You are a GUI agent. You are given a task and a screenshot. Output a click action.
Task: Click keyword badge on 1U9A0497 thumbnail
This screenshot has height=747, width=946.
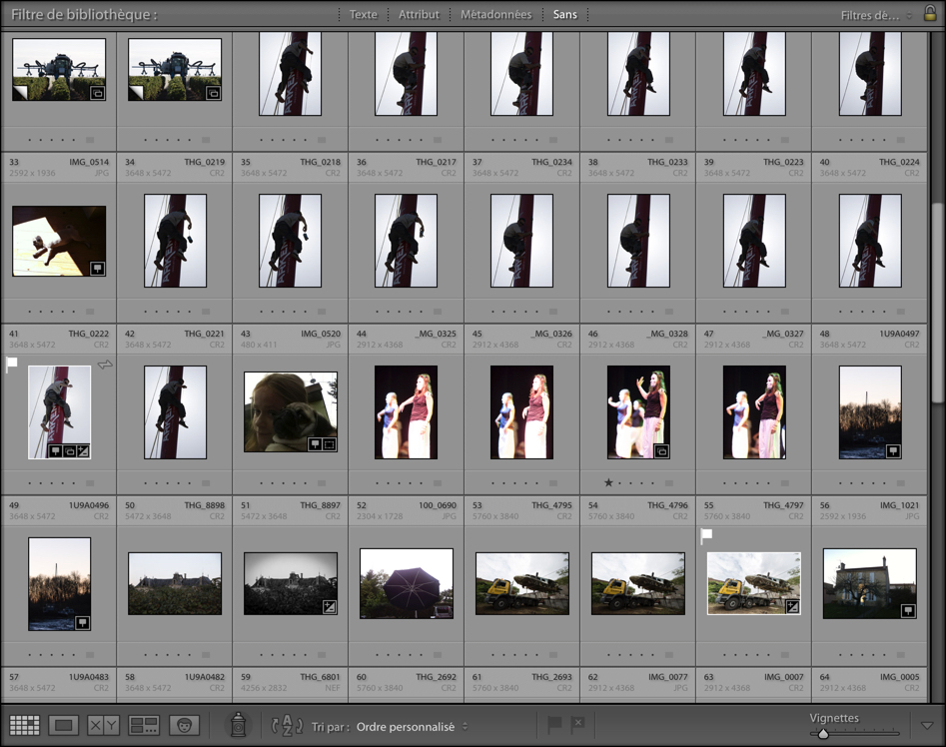(x=893, y=451)
